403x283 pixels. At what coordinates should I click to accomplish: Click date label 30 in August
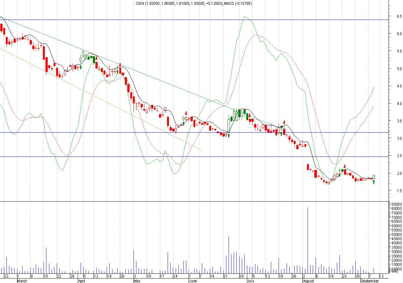point(358,276)
